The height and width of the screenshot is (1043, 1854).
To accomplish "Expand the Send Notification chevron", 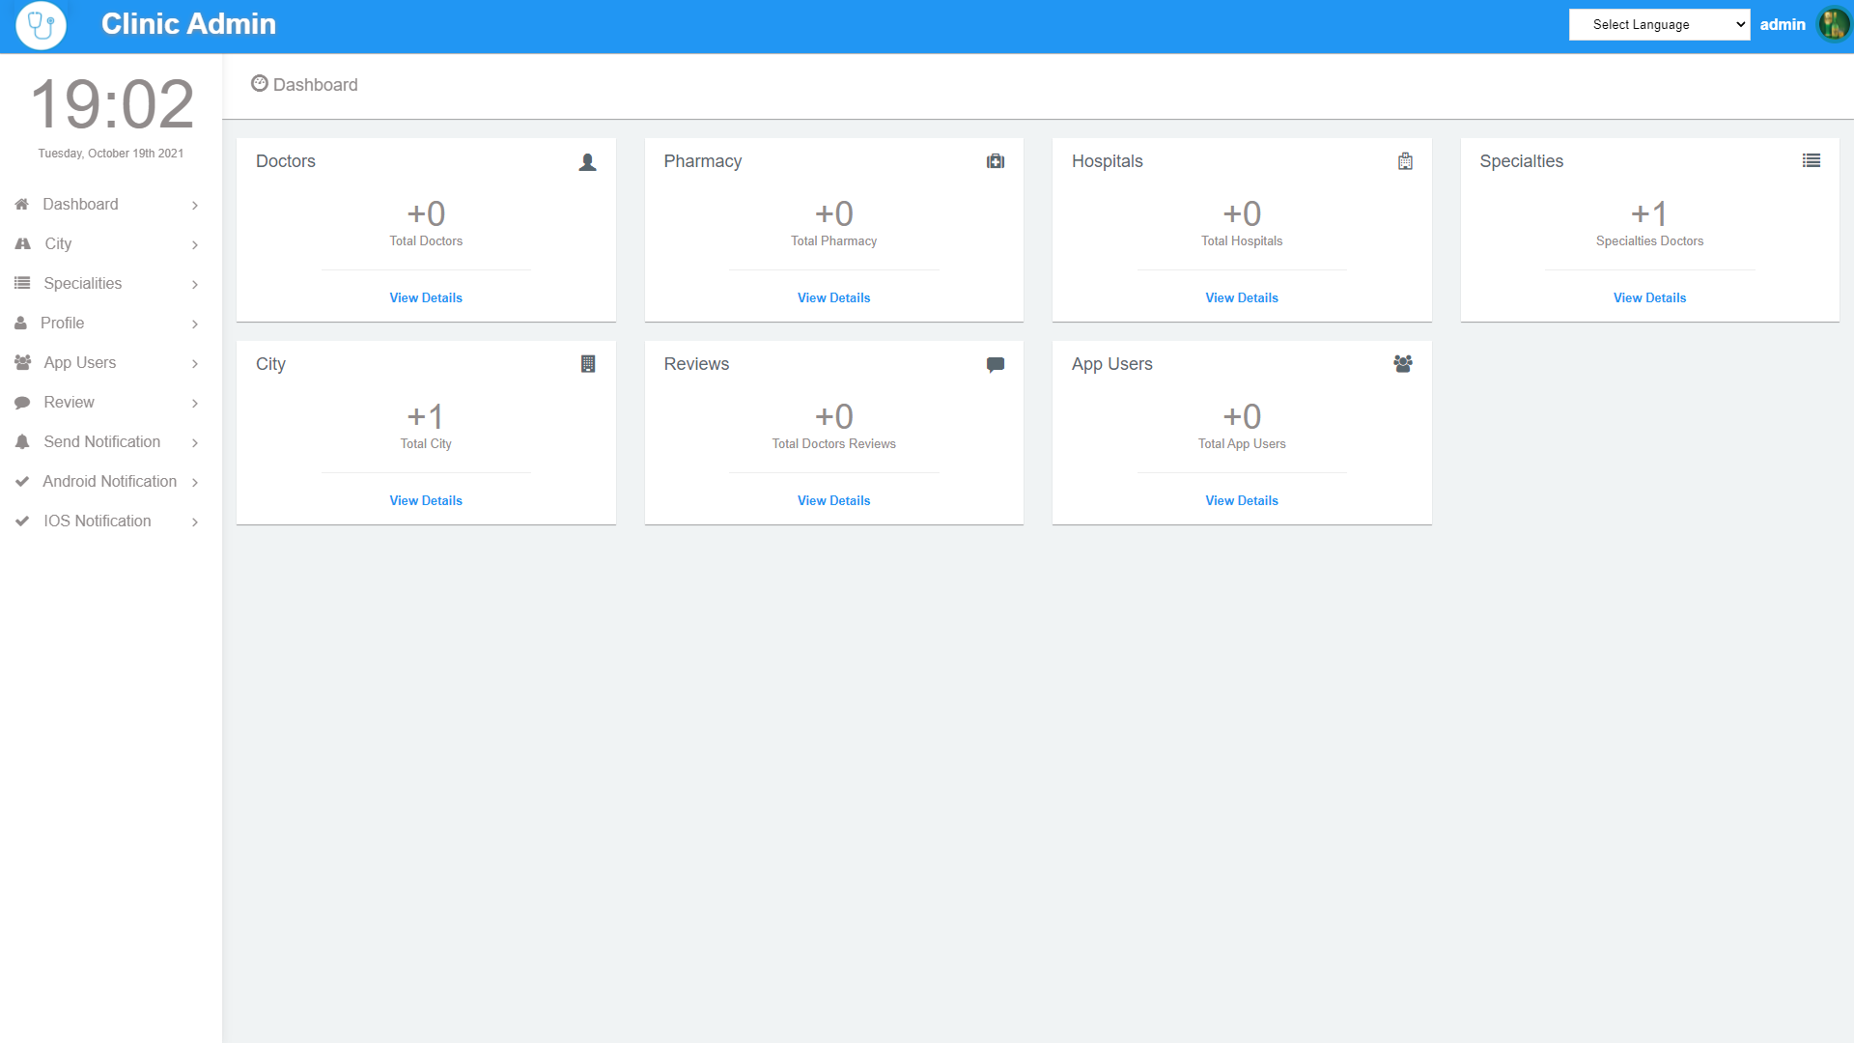I will click(x=195, y=443).
